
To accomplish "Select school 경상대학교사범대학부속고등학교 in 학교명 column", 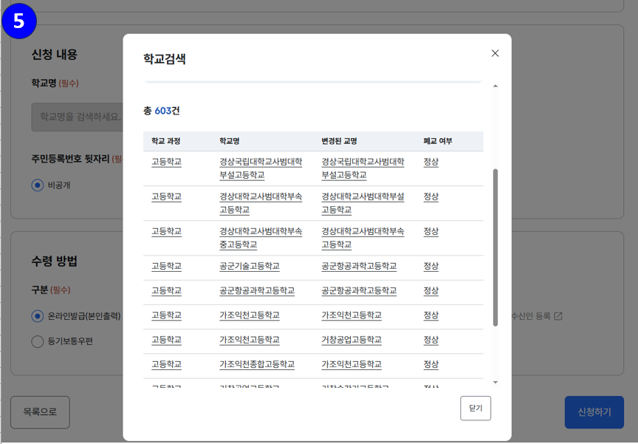I will coord(261,203).
